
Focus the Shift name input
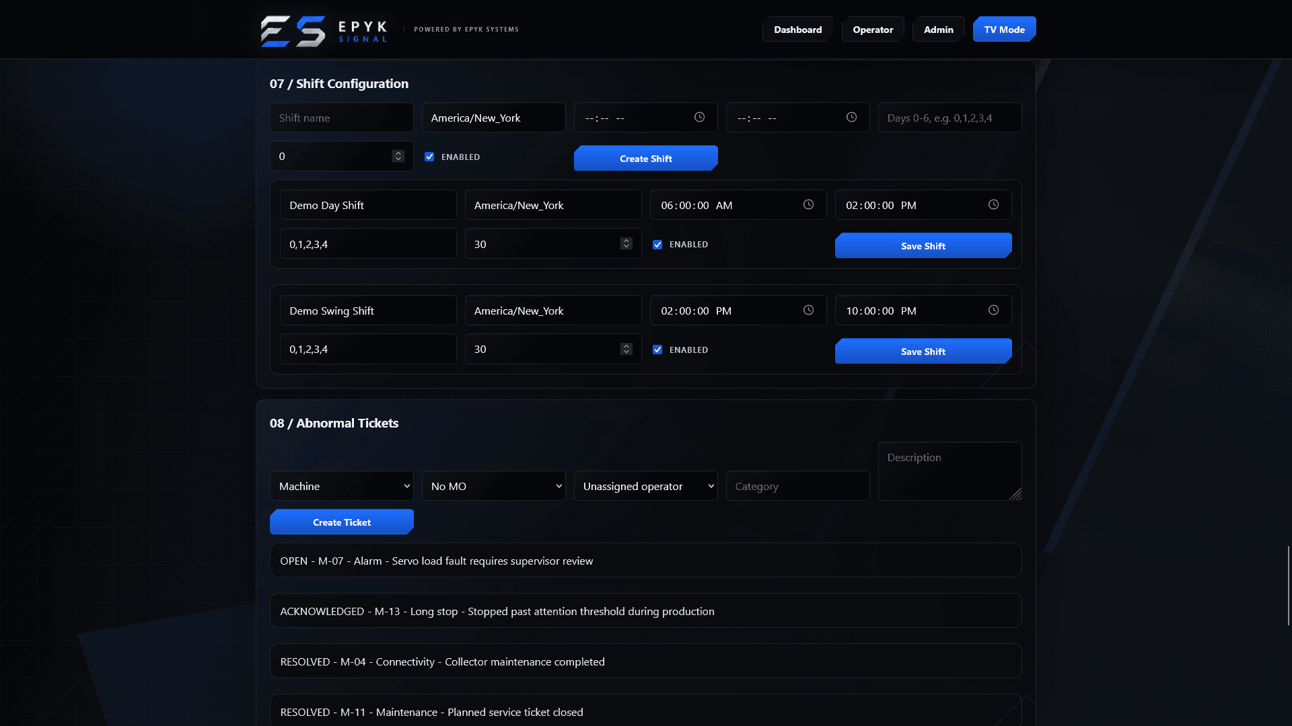coord(342,118)
